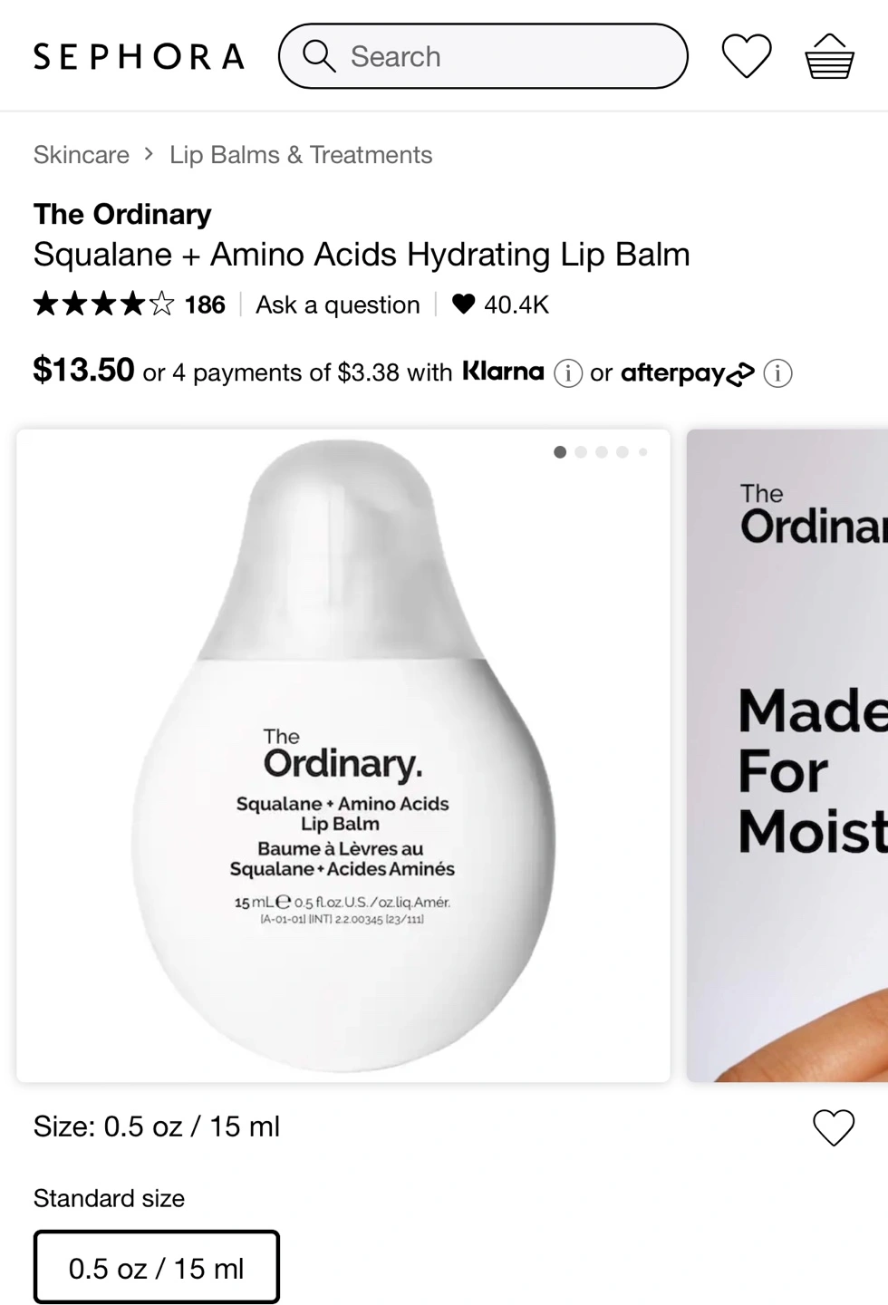
Task: Open Klarna payment info icon
Action: click(x=568, y=372)
